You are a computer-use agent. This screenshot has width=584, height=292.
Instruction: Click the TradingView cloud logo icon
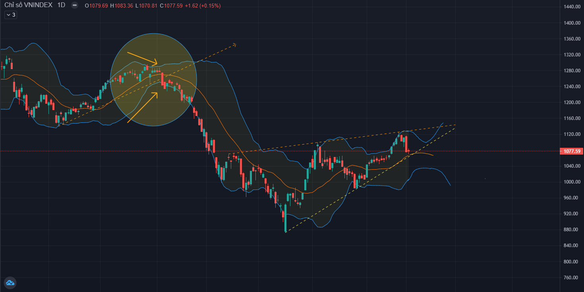(10, 283)
